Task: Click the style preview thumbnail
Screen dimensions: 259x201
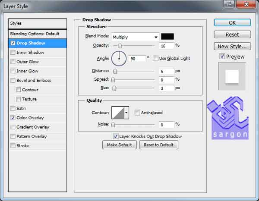Action: (232, 76)
